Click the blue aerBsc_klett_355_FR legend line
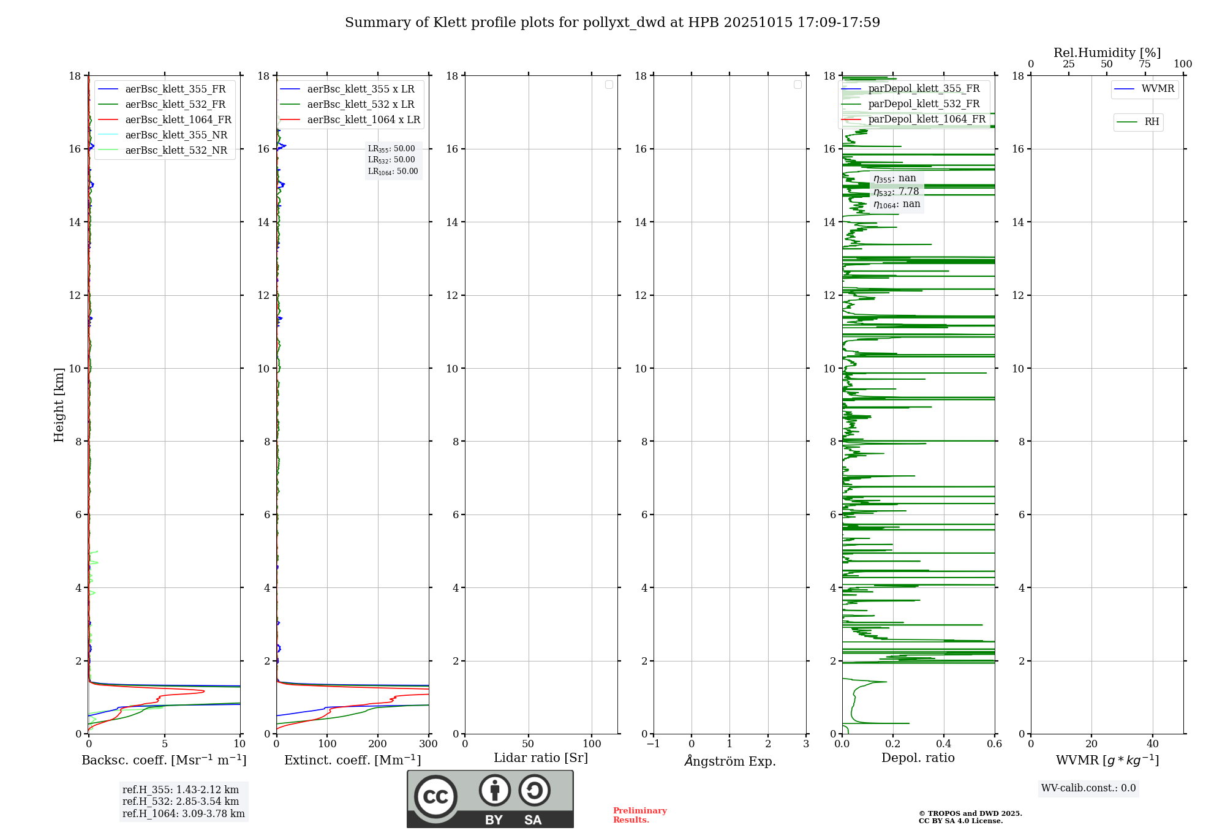This screenshot has height=833, width=1225. coord(108,89)
